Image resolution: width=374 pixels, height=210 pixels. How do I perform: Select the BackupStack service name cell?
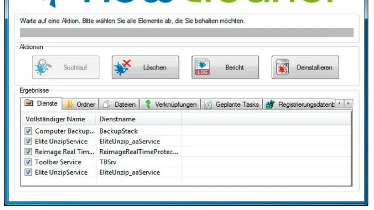(x=119, y=131)
